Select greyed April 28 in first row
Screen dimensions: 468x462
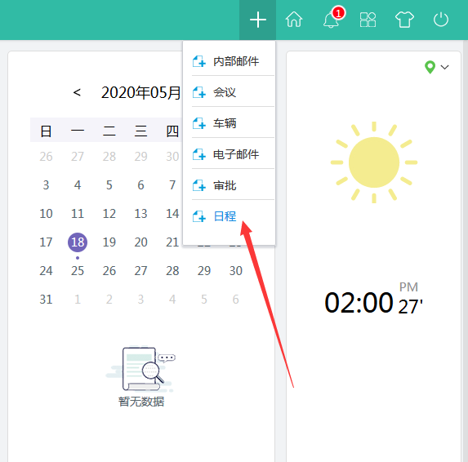[109, 157]
